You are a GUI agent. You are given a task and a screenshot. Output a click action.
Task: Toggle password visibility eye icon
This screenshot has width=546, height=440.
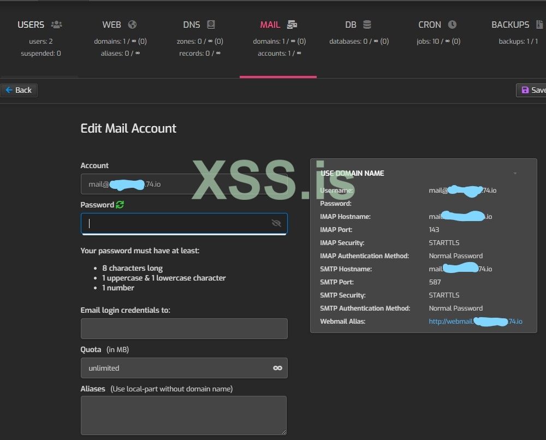[276, 223]
